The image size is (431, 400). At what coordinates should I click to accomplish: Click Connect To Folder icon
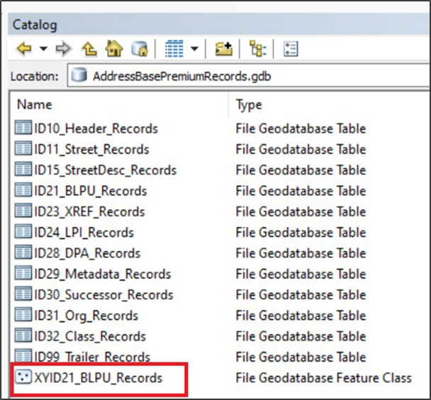[224, 49]
